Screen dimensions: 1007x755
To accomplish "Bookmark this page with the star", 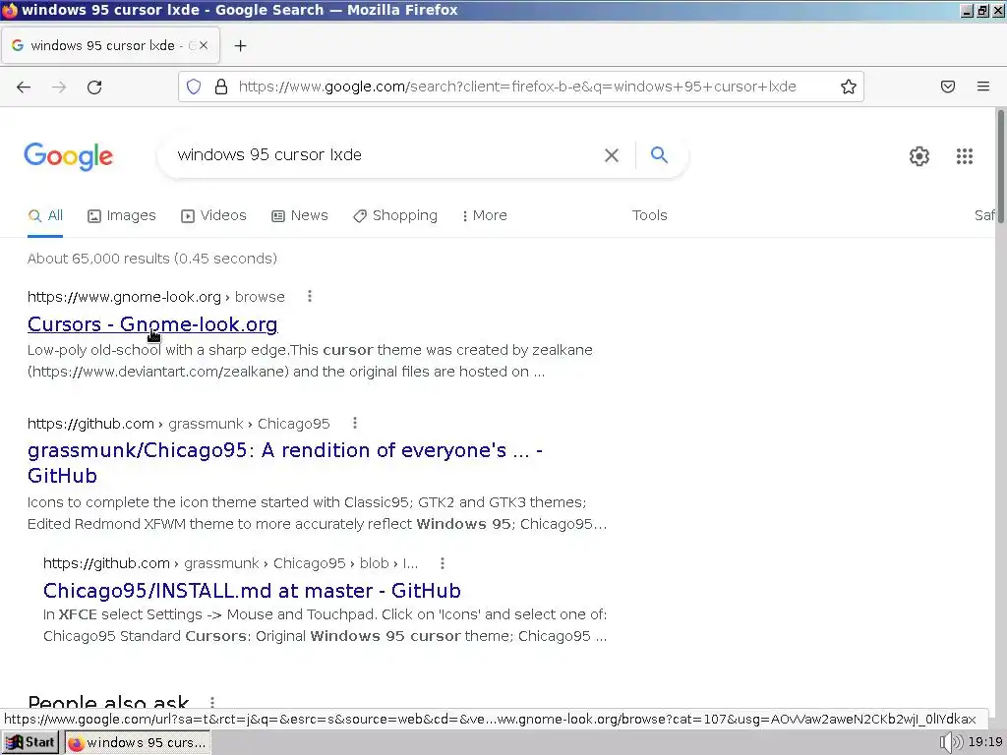I will (x=849, y=87).
